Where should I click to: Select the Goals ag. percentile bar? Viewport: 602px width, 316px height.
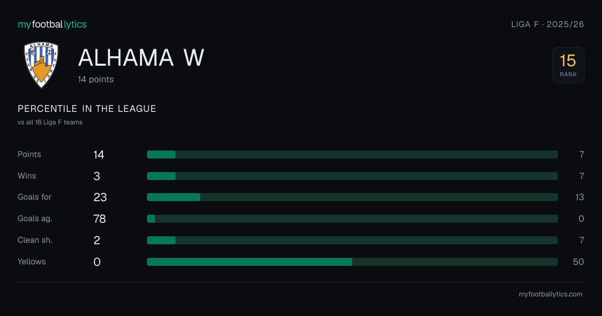point(352,219)
